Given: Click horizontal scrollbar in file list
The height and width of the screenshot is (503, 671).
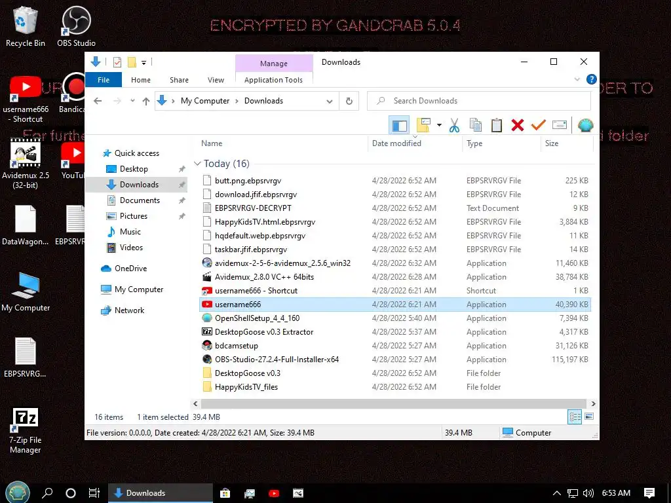Looking at the screenshot, I should pos(393,403).
